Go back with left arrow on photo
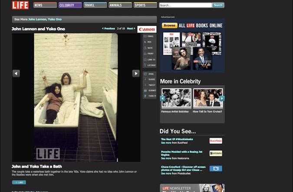 (x=16, y=73)
